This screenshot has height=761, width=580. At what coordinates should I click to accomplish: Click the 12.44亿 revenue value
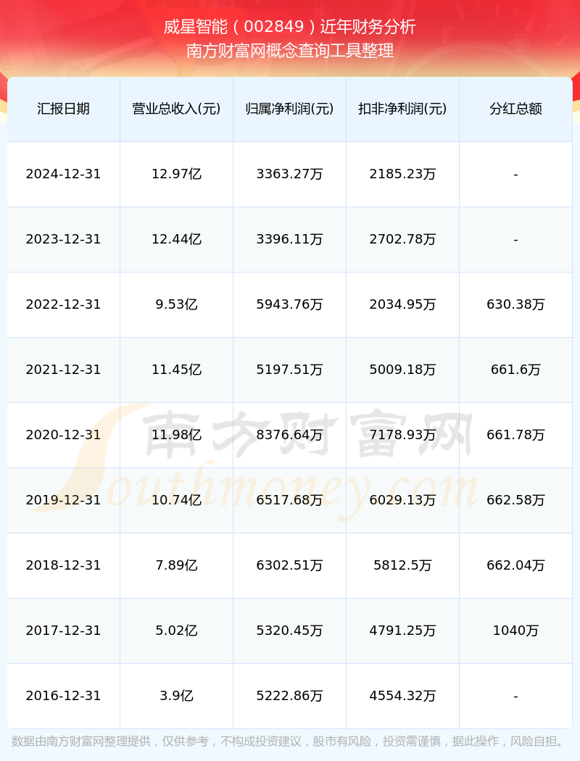(177, 239)
